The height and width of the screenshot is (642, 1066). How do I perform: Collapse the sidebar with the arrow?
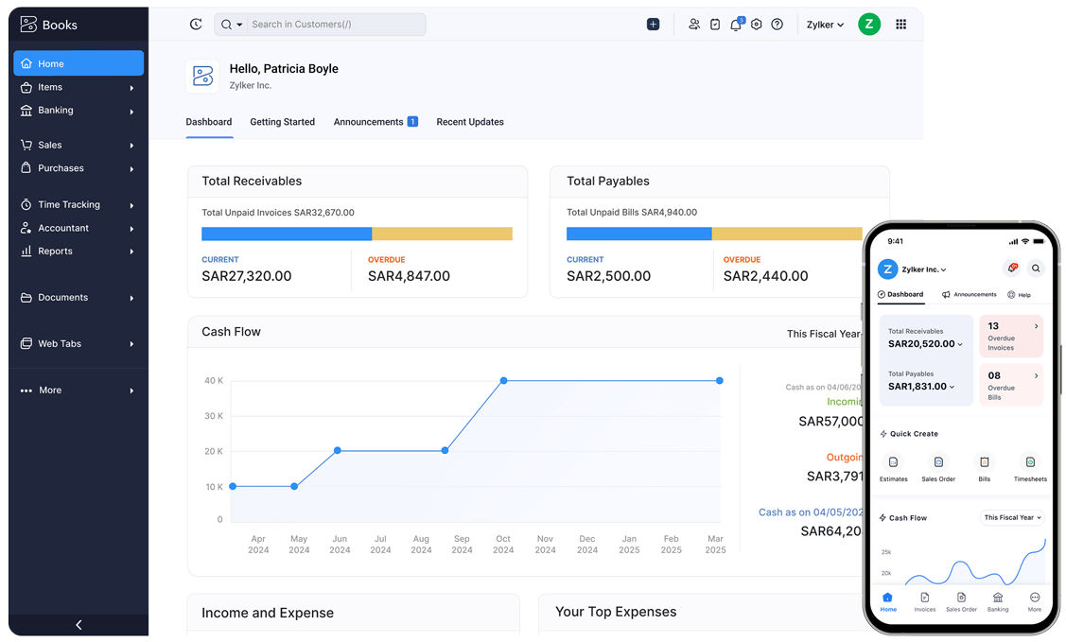(x=79, y=625)
